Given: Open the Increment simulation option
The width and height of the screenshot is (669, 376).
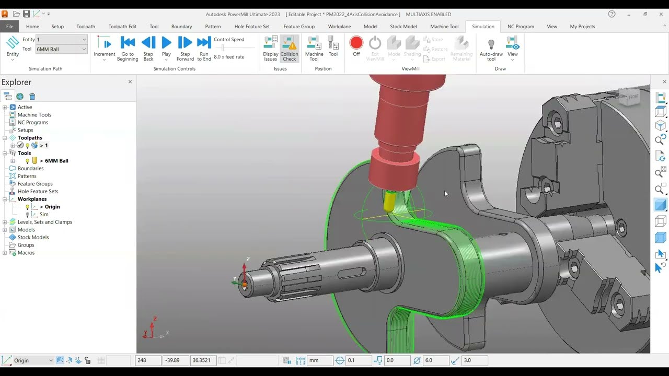Looking at the screenshot, I should 105,49.
